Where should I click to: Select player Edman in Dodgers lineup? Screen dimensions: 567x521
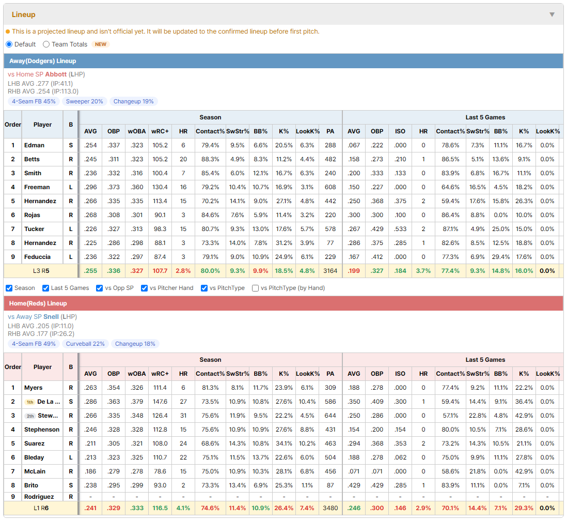(x=35, y=145)
